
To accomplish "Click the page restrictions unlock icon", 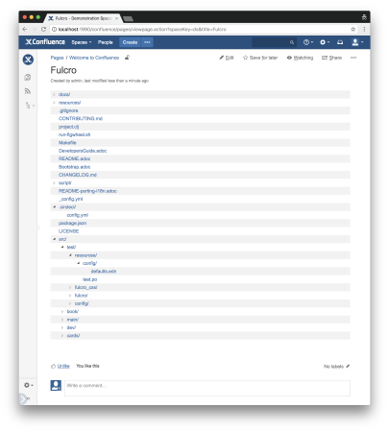I will [127, 58].
